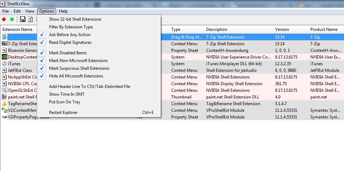344x171 pixels.
Task: Toggle Read Digital Signatures option
Action: click(99, 42)
